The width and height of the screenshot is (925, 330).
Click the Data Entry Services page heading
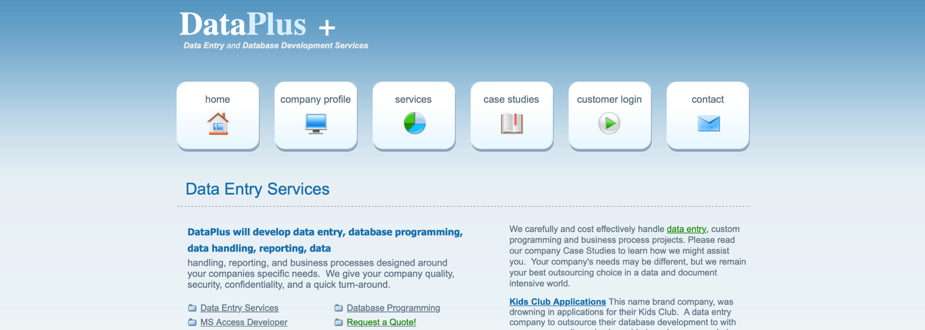tap(257, 189)
